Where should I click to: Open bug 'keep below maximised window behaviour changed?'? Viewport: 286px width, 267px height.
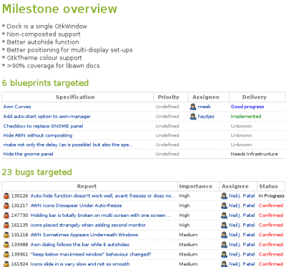pos(91,255)
